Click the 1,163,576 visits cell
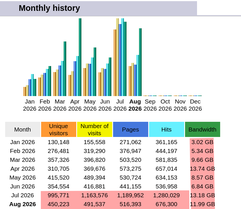The height and width of the screenshot is (209, 241). 95,195
